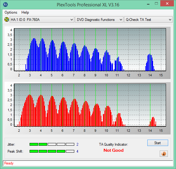The width and height of the screenshot is (176, 169).
Task: Click the disc icon beside the drive selector
Action: pos(7,19)
